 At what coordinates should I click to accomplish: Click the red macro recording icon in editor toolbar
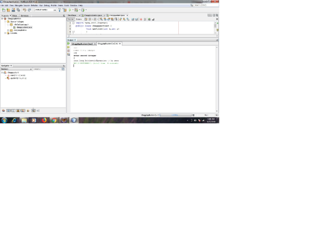[x=141, y=20]
